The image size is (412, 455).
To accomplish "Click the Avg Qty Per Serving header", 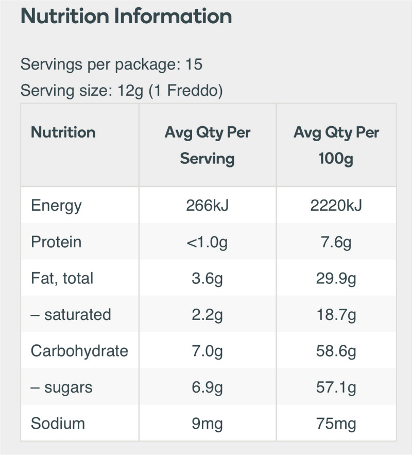I will click(x=208, y=146).
